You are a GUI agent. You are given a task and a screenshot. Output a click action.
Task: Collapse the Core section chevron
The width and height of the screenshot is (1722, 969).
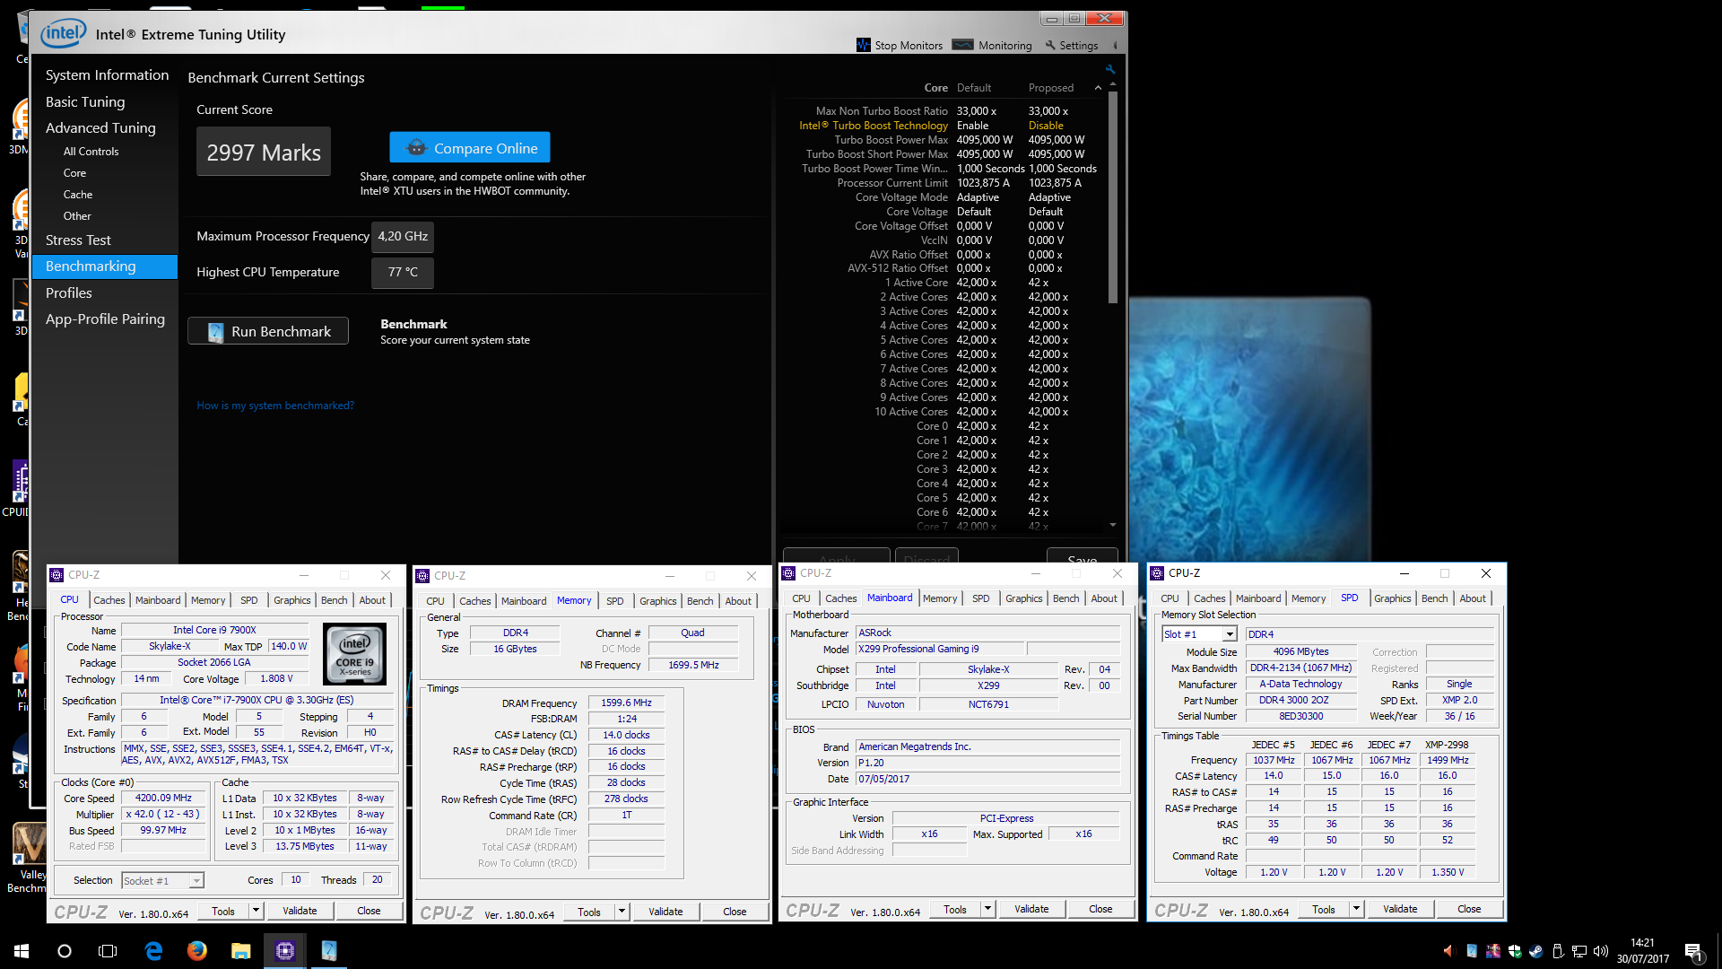click(1098, 88)
